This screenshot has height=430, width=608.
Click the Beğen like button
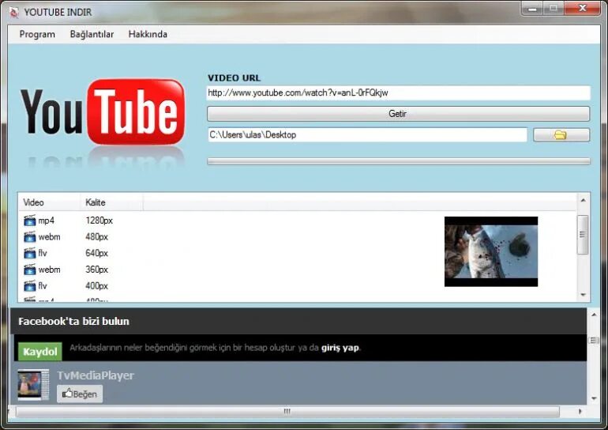[x=80, y=394]
